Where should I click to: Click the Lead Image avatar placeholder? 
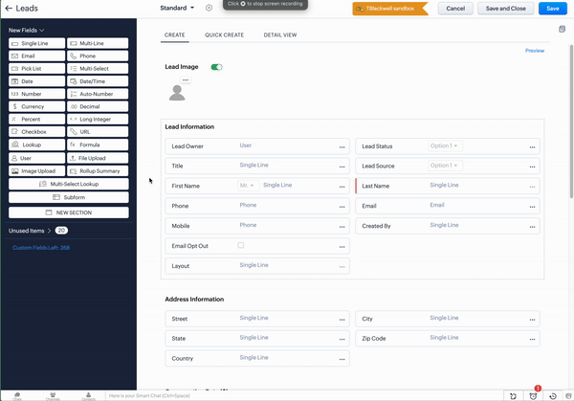click(176, 93)
